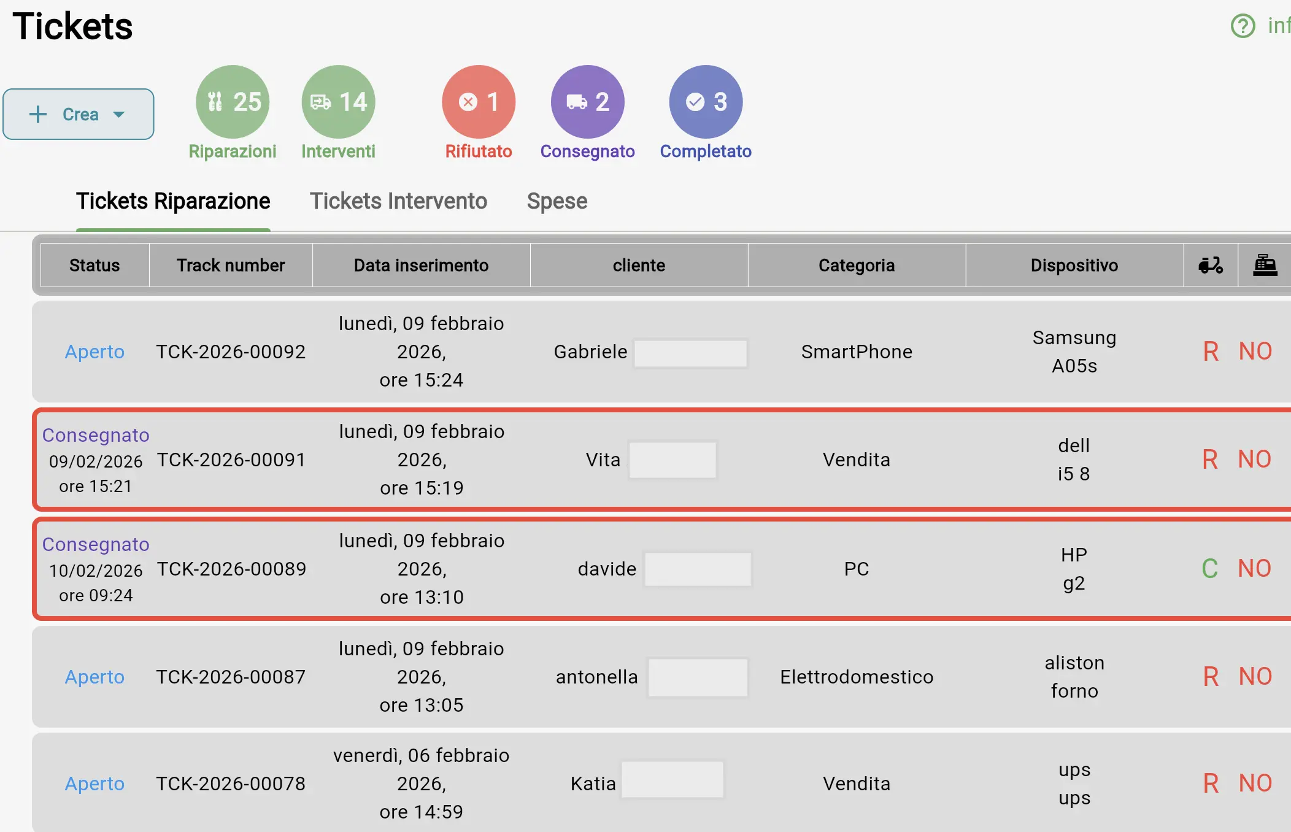Click the green Riparazioni counter badge
The width and height of the screenshot is (1291, 832).
(232, 101)
